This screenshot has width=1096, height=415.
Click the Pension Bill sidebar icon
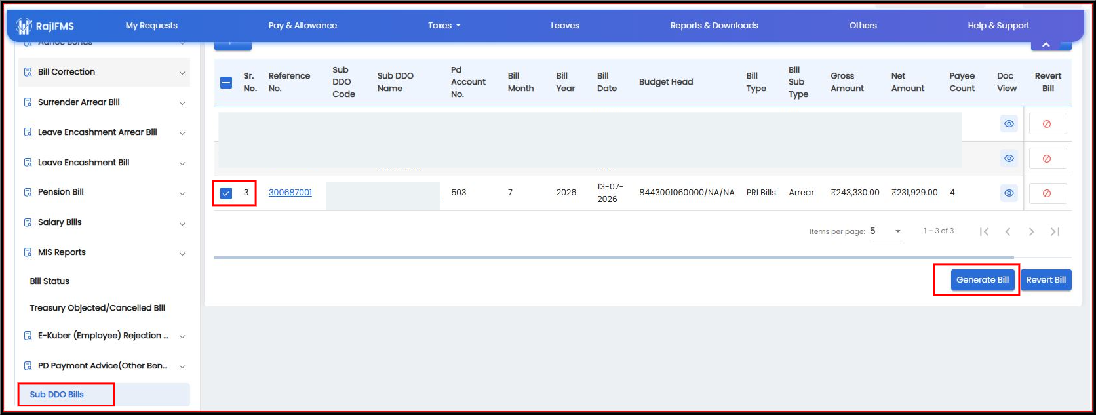point(28,192)
